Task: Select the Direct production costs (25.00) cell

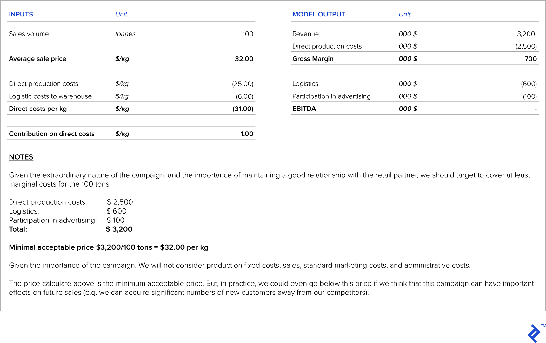Action: point(243,84)
